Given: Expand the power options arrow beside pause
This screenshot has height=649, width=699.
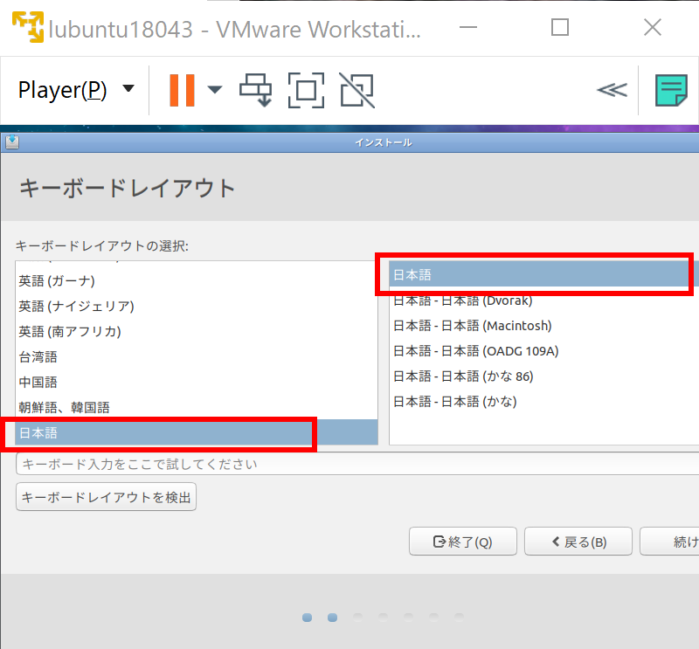Looking at the screenshot, I should (x=215, y=90).
